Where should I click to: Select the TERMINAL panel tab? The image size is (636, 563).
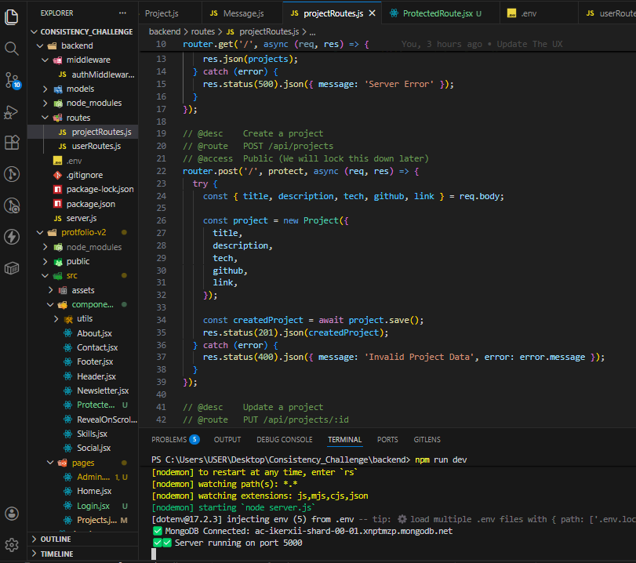(x=344, y=440)
